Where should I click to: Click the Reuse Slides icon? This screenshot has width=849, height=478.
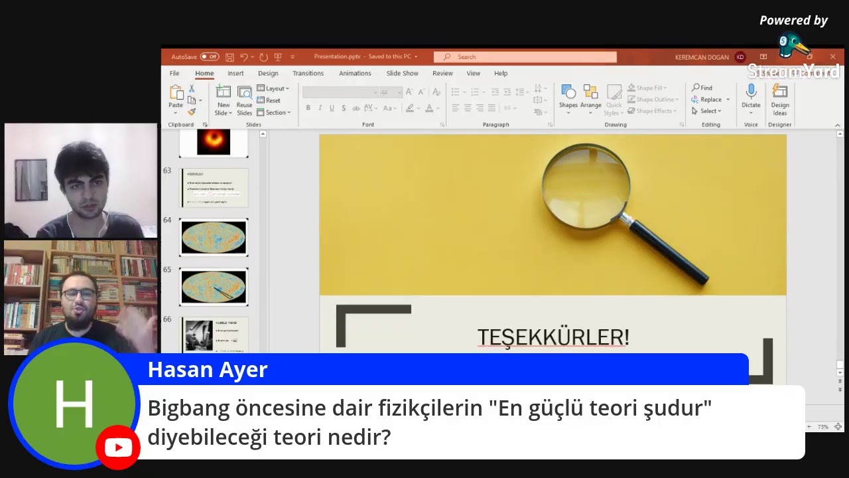coord(245,92)
